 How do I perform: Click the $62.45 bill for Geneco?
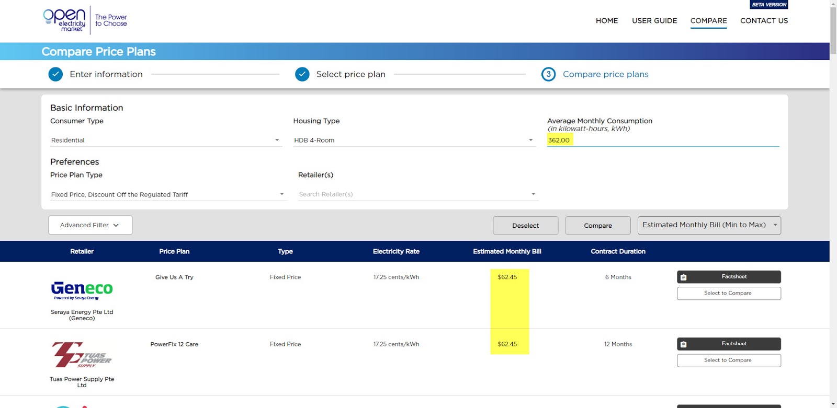507,277
